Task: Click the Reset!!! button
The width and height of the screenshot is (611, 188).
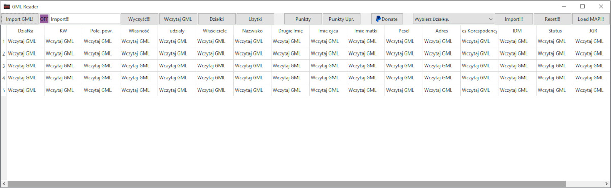Action: click(x=552, y=19)
